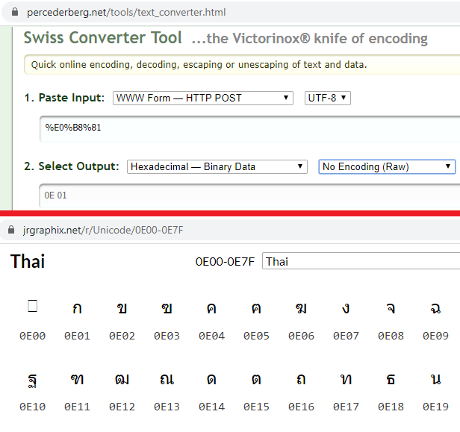Select the Thai character ง at 0E07
The image size is (460, 432).
[346, 309]
